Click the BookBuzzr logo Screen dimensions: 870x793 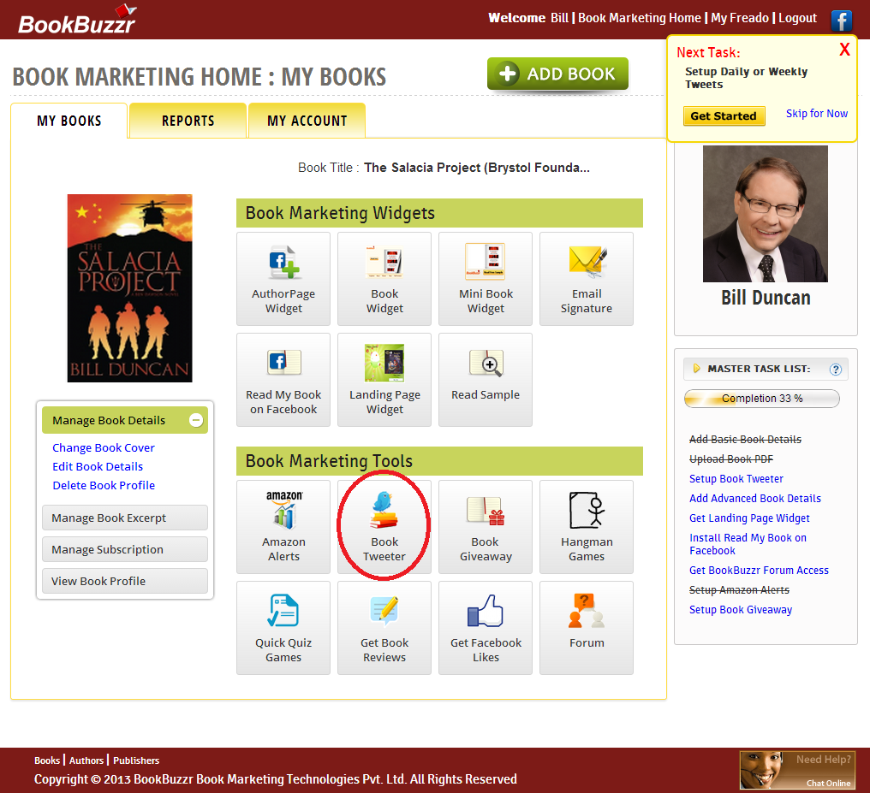click(x=77, y=21)
